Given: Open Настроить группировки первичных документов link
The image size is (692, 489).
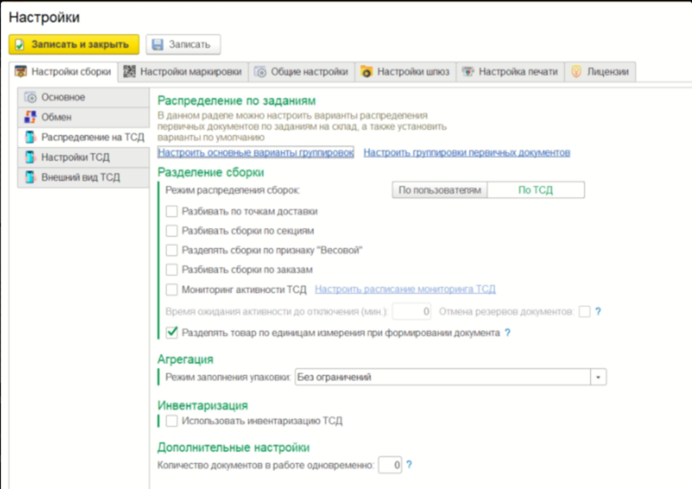Looking at the screenshot, I should point(466,153).
